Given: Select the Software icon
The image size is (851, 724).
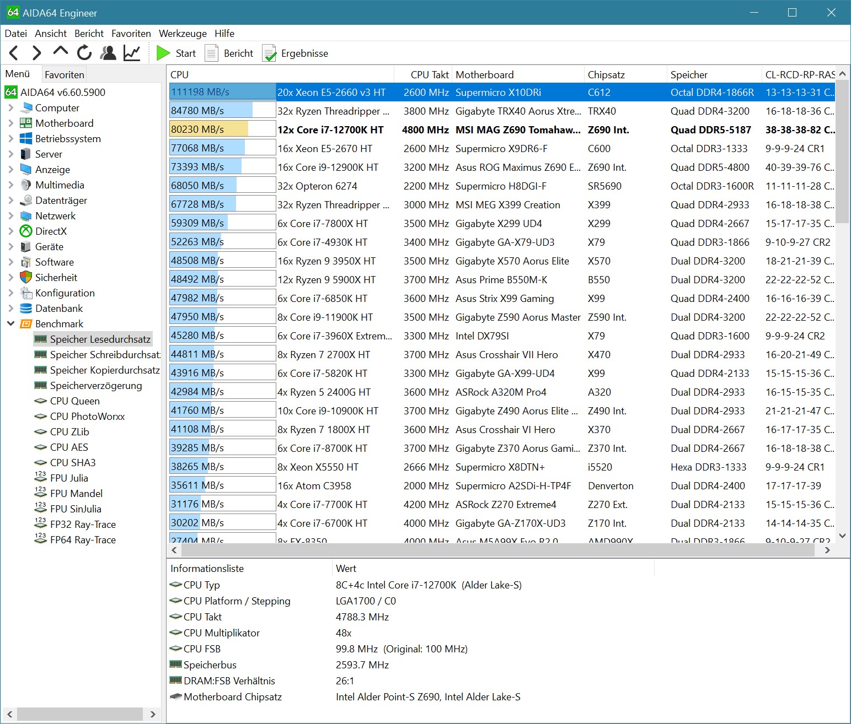Looking at the screenshot, I should point(26,262).
